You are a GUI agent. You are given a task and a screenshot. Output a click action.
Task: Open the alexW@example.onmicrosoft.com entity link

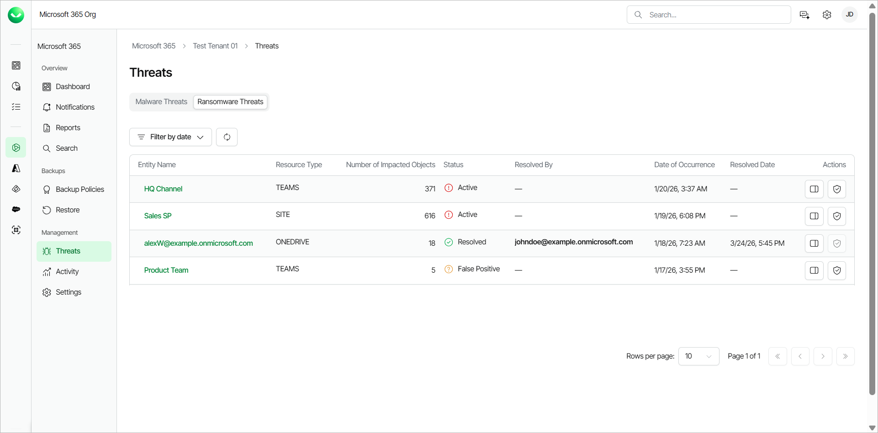pyautogui.click(x=198, y=243)
